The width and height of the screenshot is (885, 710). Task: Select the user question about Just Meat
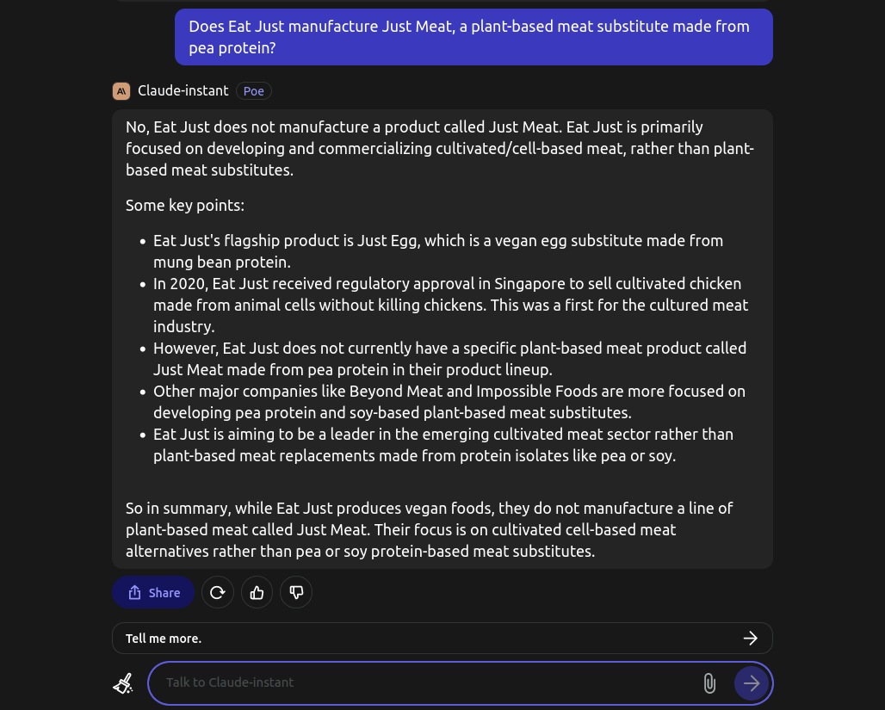click(473, 37)
